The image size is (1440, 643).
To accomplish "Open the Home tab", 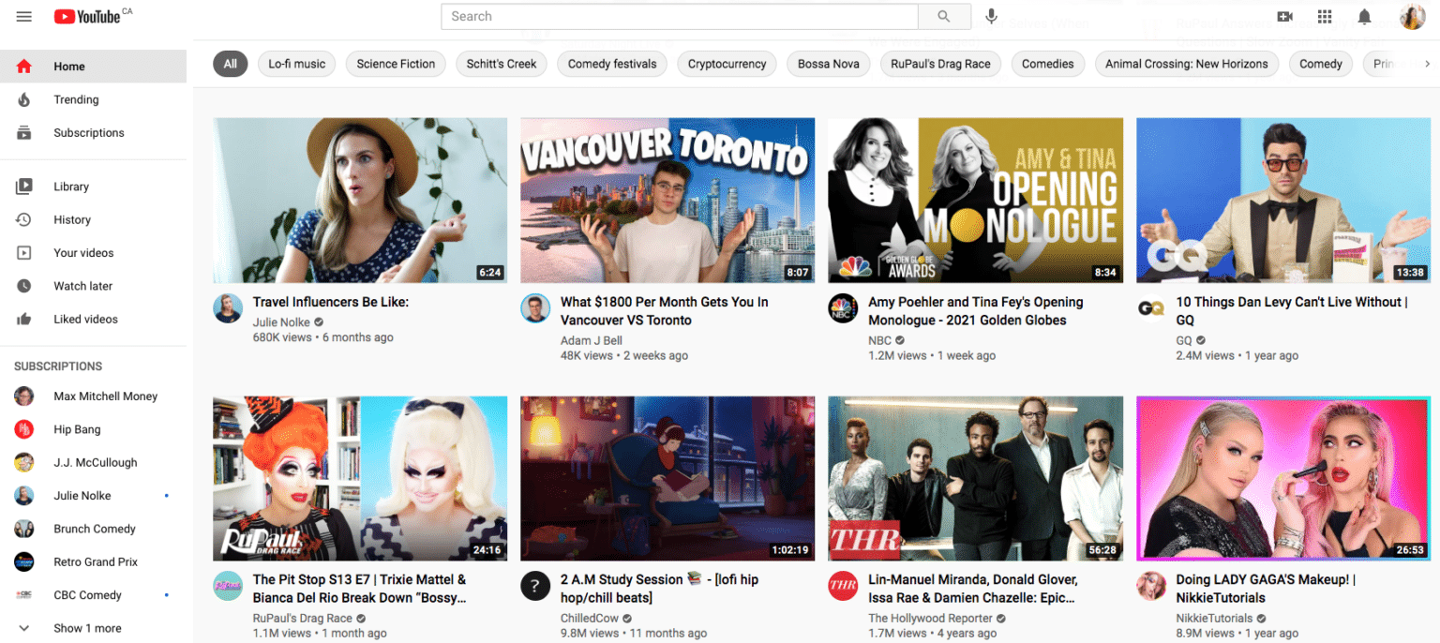I will [68, 67].
